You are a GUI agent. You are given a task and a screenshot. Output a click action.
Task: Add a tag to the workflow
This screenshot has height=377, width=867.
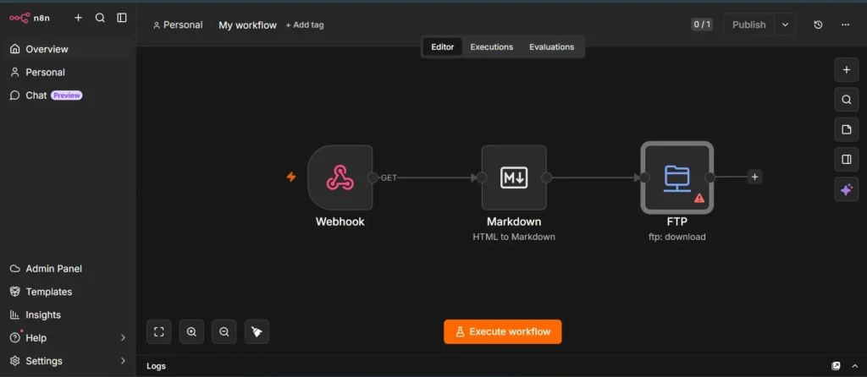point(305,25)
